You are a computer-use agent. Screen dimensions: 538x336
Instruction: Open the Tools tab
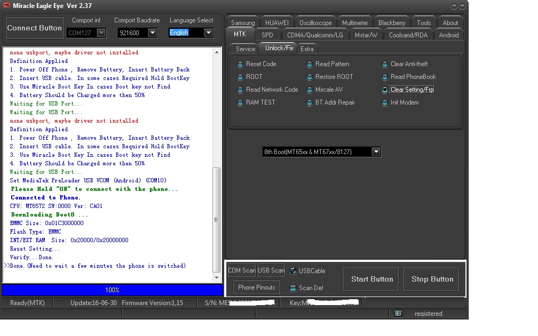point(424,22)
